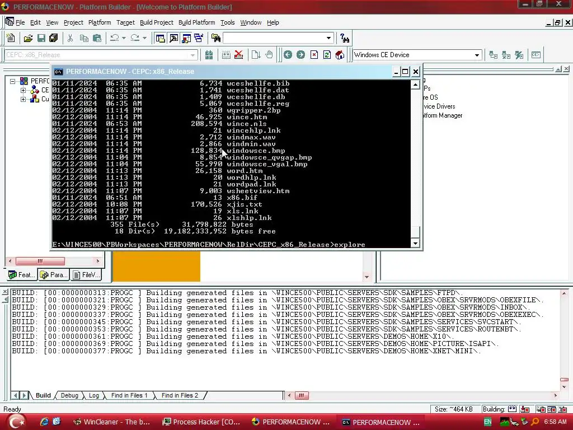The image size is (573, 430).
Task: Click the Internet Explorer quick launch icon
Action: click(44, 422)
